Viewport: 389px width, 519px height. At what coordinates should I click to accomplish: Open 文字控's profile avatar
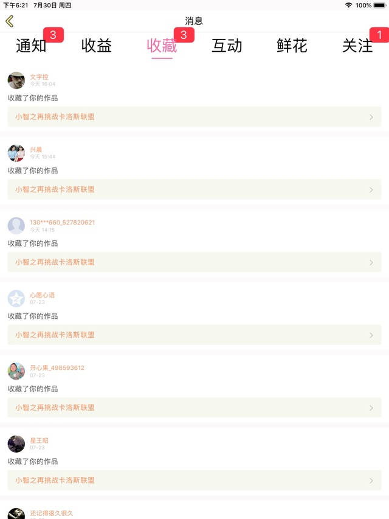pyautogui.click(x=16, y=80)
